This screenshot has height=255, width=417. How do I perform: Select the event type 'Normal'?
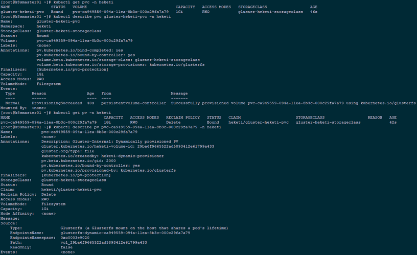click(x=12, y=103)
